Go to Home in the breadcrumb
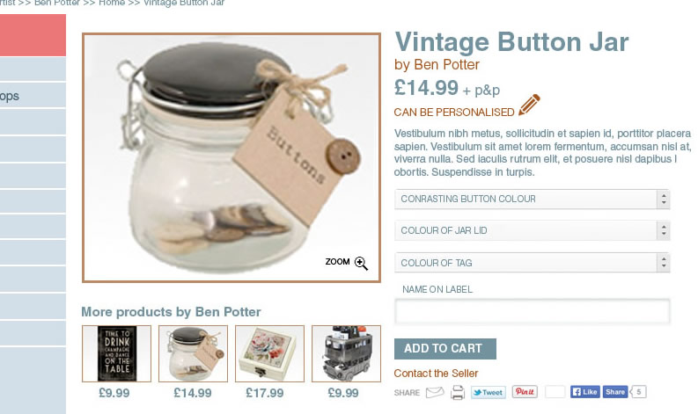 click(x=112, y=3)
